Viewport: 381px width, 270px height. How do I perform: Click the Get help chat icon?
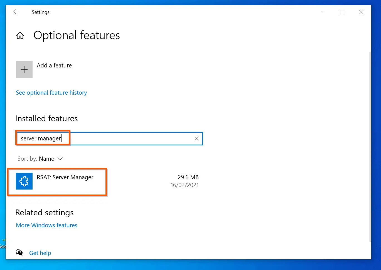[19, 253]
